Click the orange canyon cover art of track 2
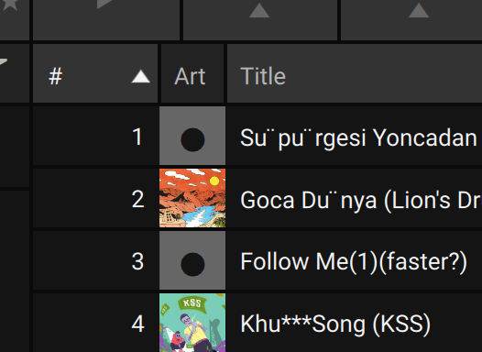This screenshot has width=482, height=352. (x=192, y=198)
